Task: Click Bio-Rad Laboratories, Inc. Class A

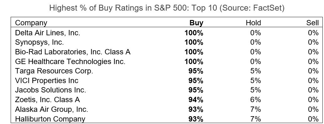Action: [x=73, y=52]
